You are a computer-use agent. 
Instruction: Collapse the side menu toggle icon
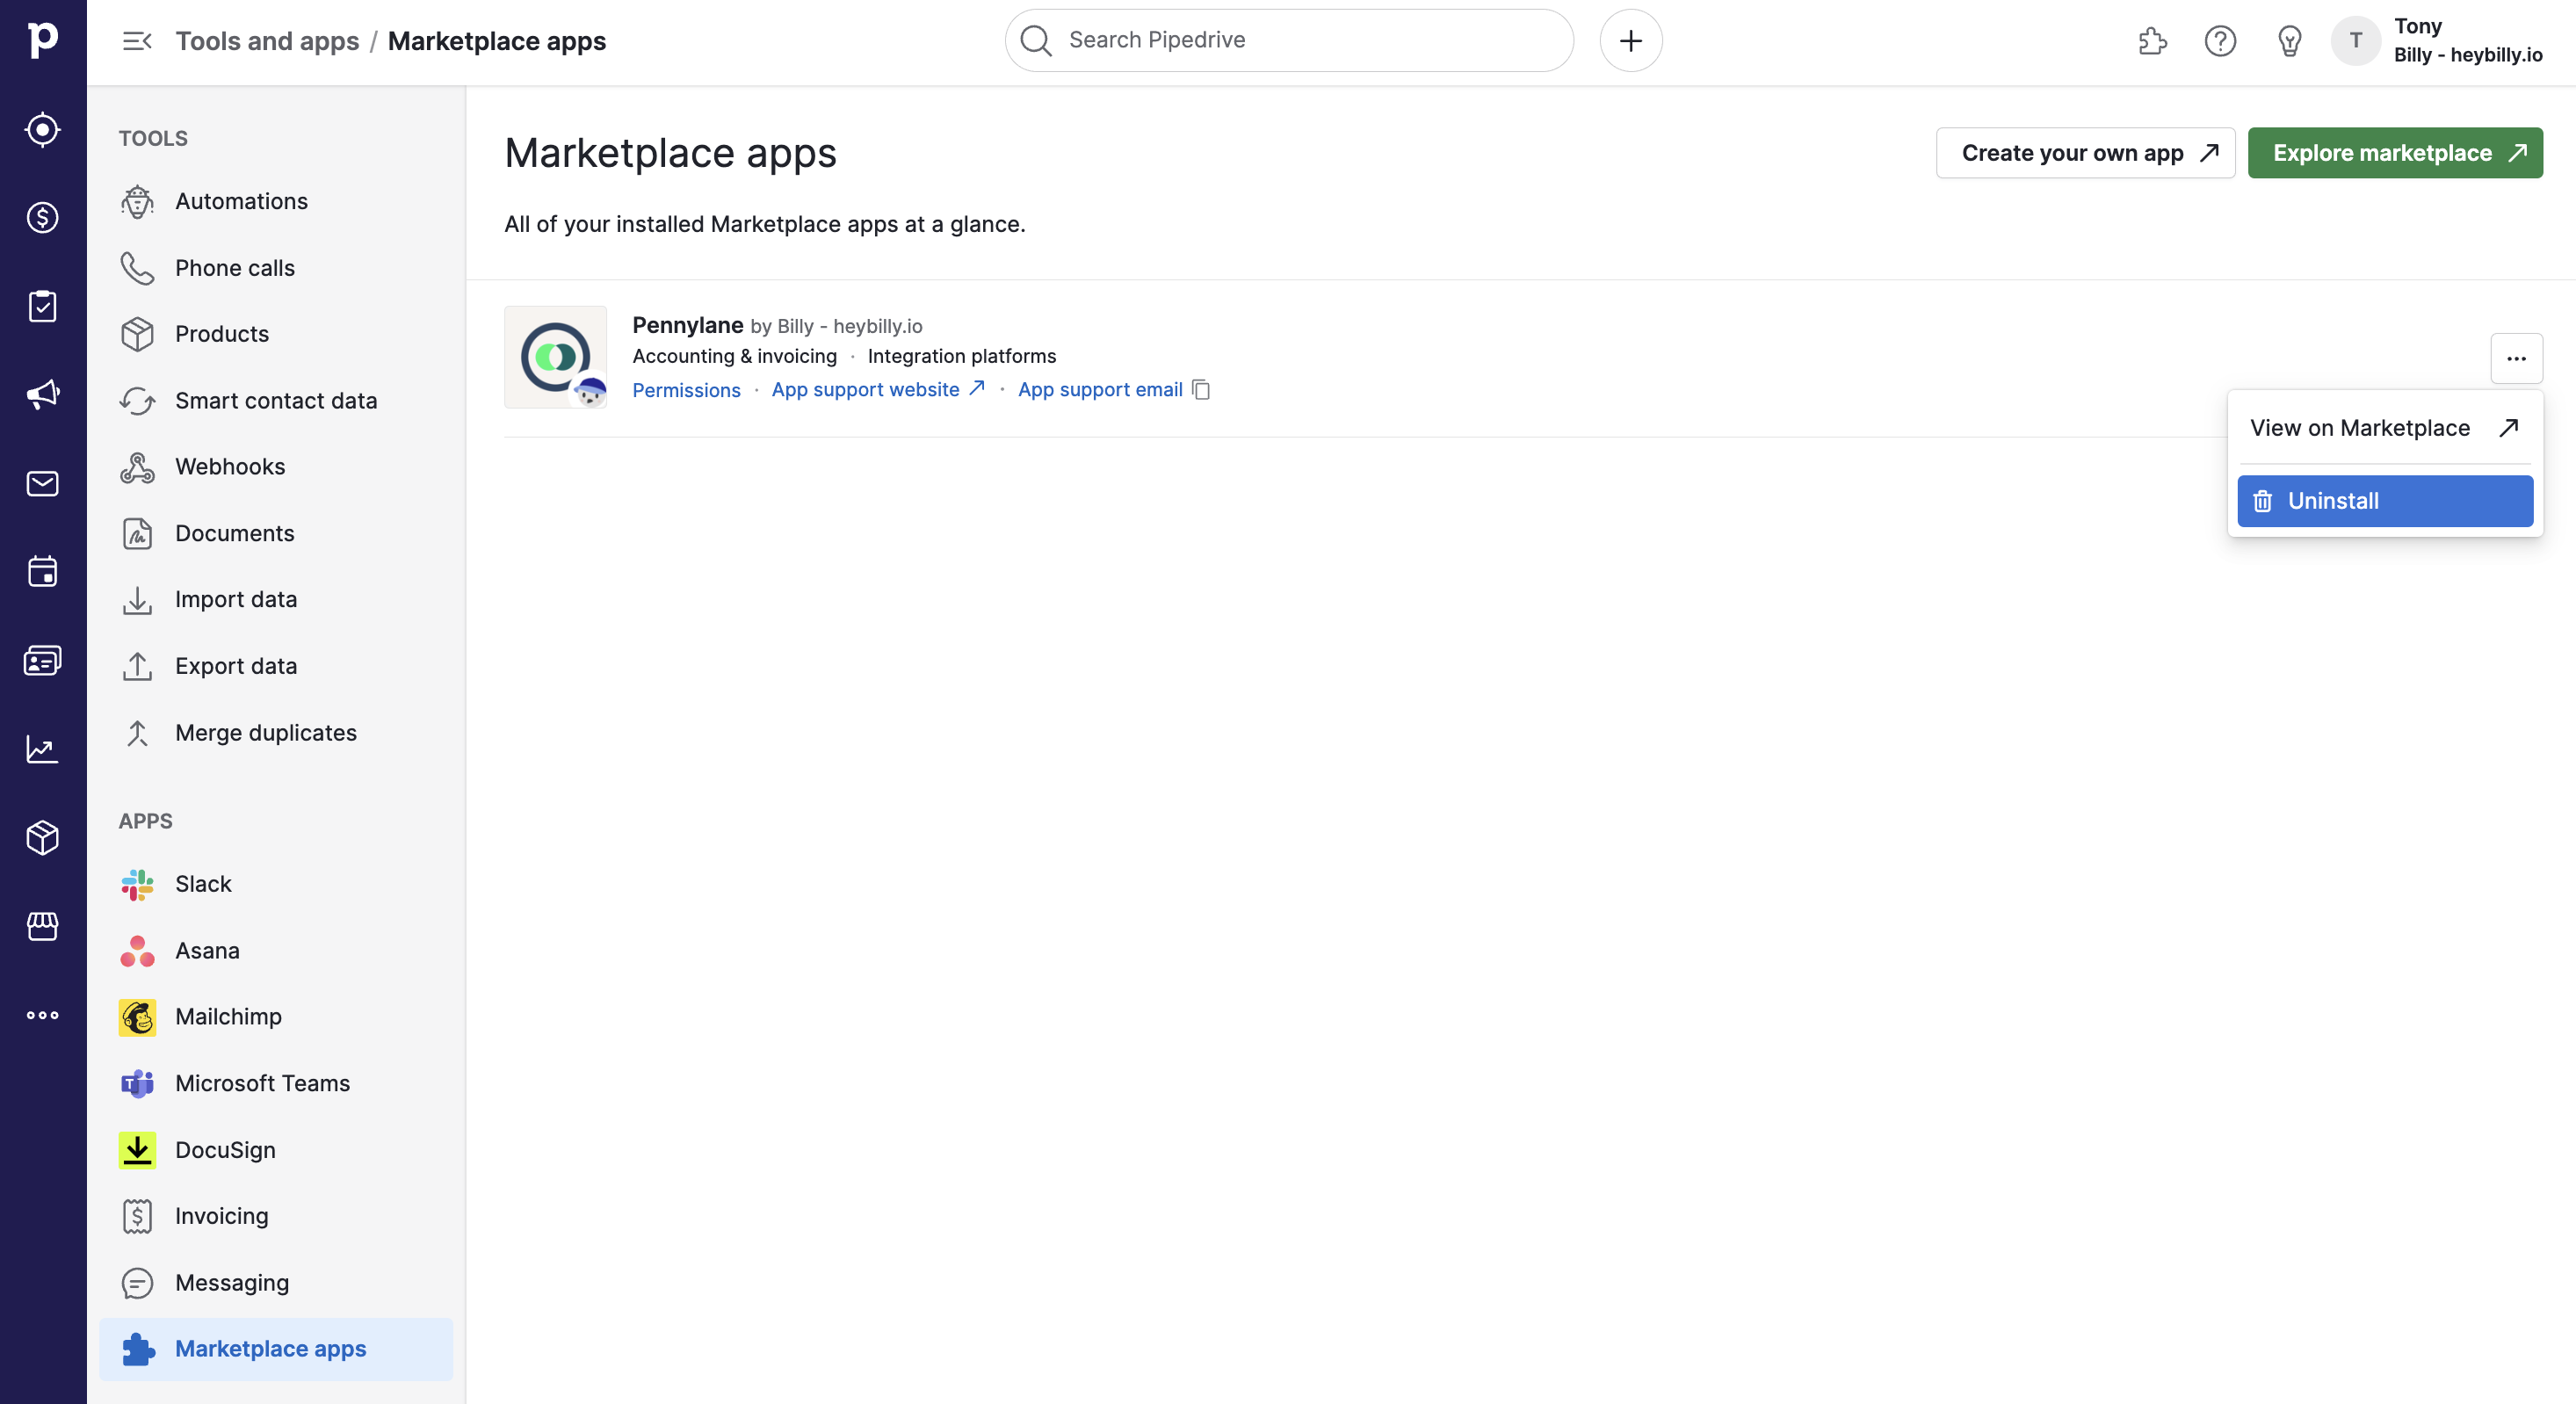[x=137, y=41]
